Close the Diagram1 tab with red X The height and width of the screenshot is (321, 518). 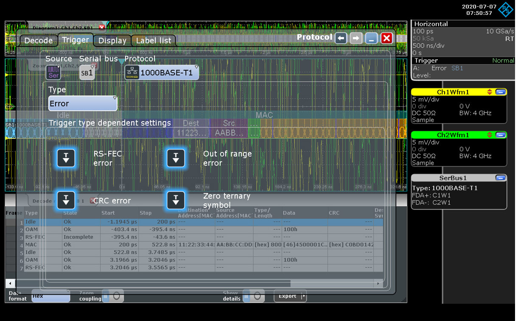102,27
